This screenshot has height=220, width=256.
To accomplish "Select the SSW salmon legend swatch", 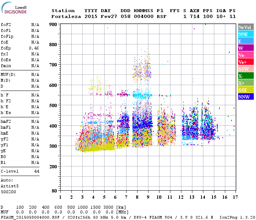I will point(246,69).
